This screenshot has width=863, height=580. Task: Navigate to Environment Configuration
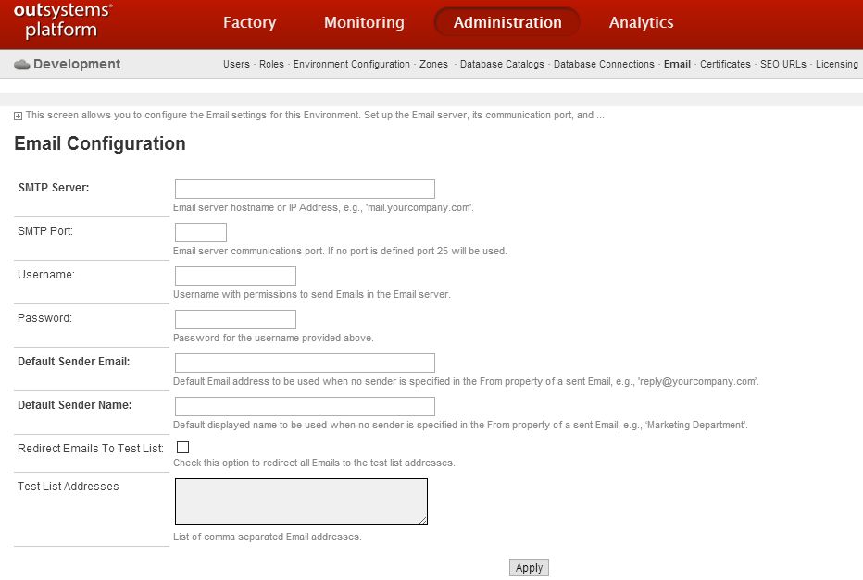pyautogui.click(x=351, y=65)
